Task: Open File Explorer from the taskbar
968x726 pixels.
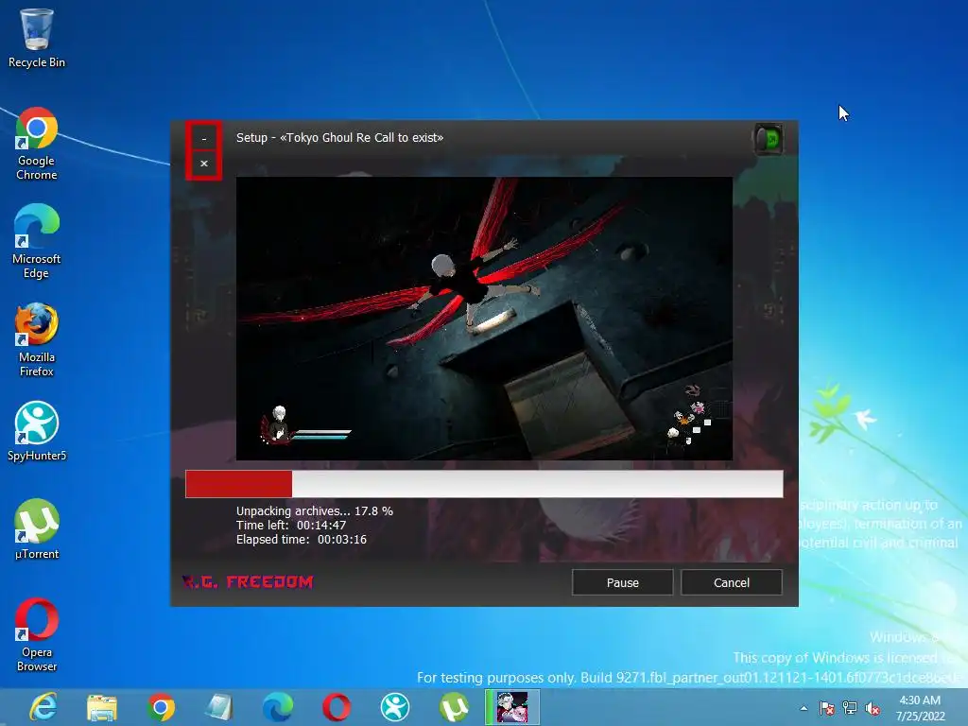Action: (x=102, y=707)
